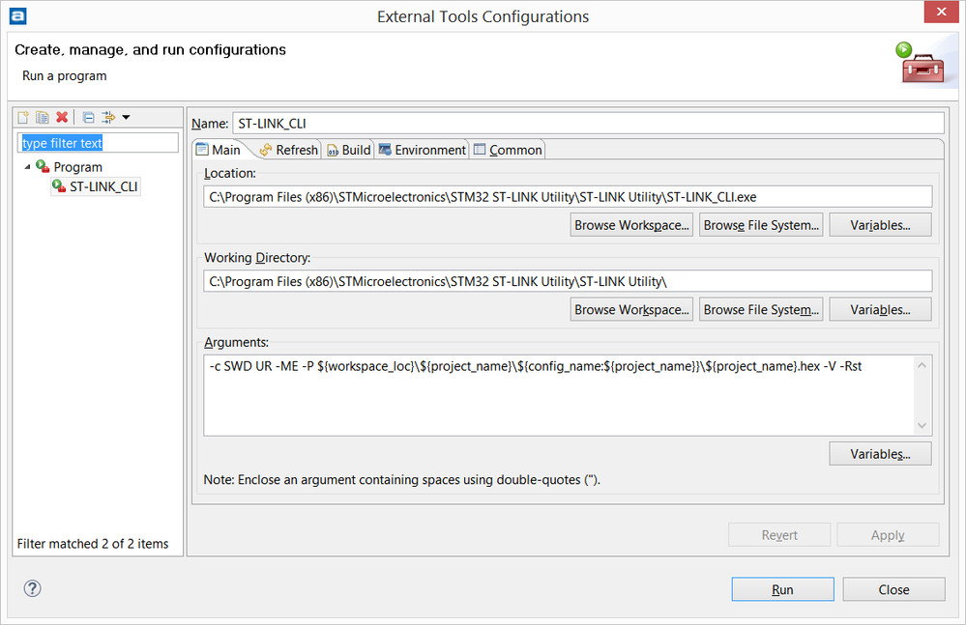This screenshot has height=625, width=966.
Task: Open Variables for Arguments
Action: tap(880, 454)
